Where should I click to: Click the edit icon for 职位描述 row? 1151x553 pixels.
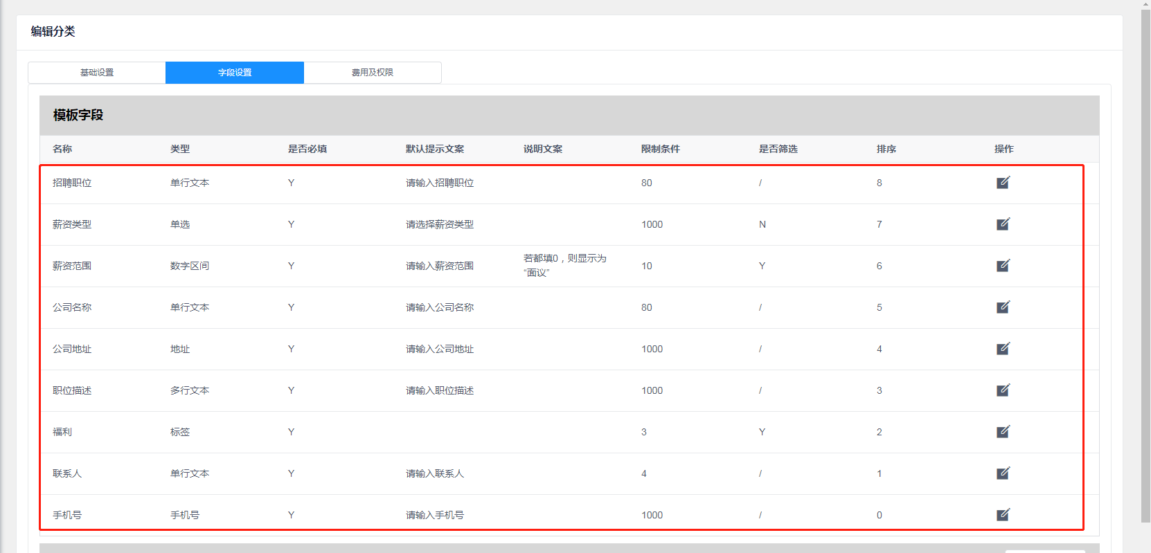1003,390
